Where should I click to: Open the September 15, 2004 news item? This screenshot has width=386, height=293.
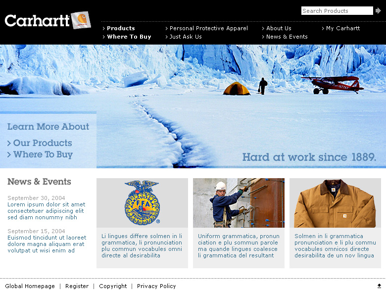[47, 244]
